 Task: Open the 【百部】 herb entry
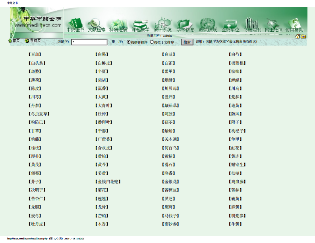(35, 54)
